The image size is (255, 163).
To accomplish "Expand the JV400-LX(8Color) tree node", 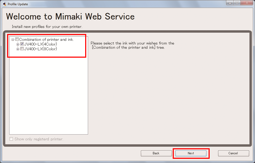I will click(x=18, y=49).
